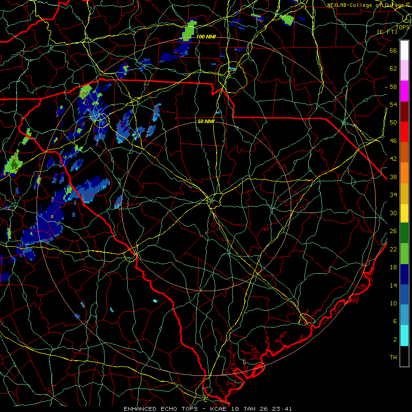Click the ENHANCED ECHO TOPS title text

point(160,409)
